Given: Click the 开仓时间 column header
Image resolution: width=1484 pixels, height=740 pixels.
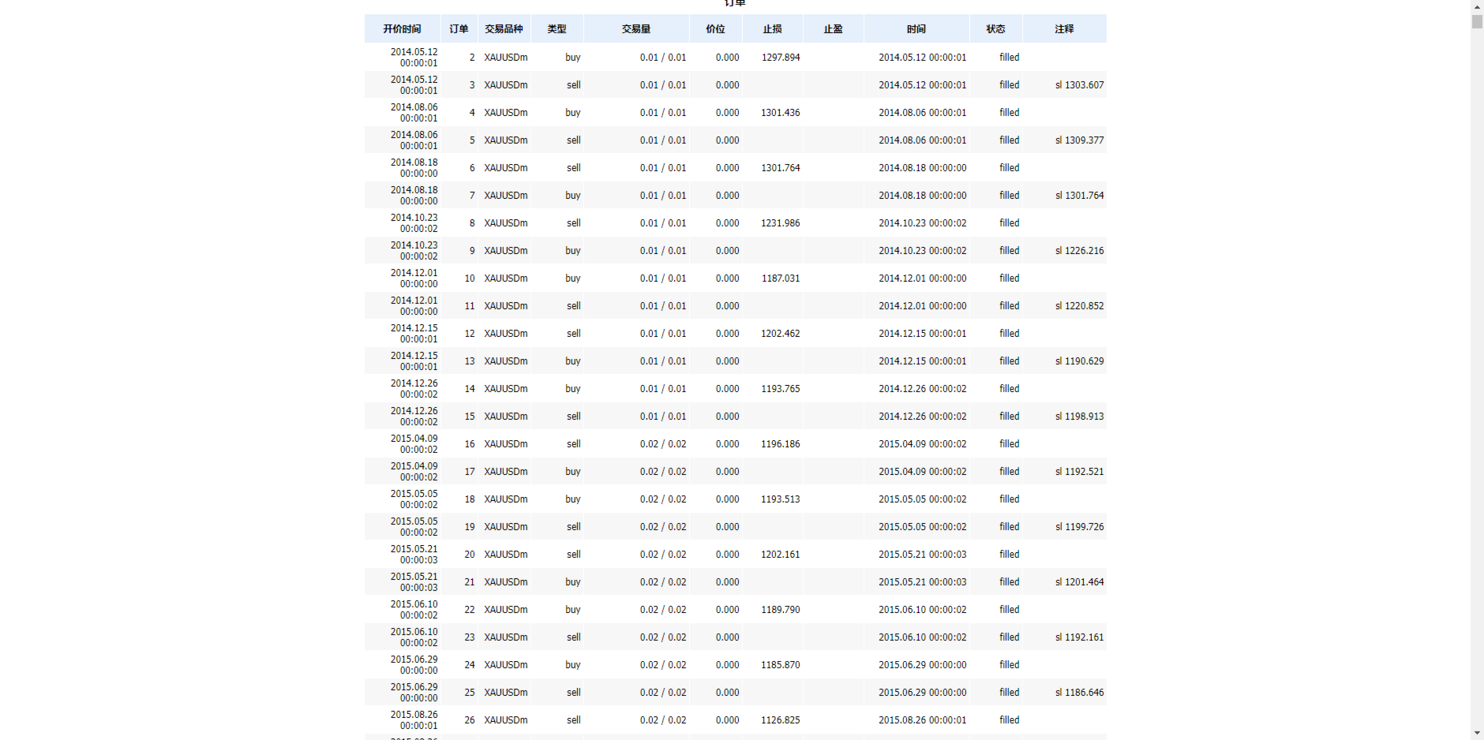Looking at the screenshot, I should (x=402, y=28).
